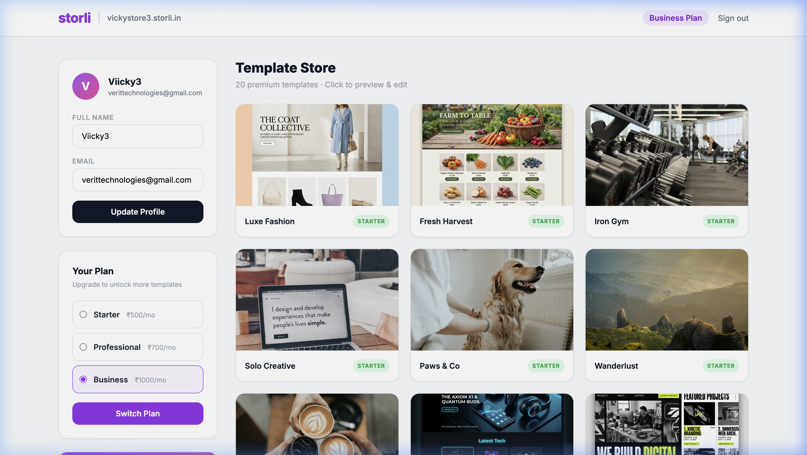Open the coffee cups template thumbnail

pyautogui.click(x=317, y=424)
